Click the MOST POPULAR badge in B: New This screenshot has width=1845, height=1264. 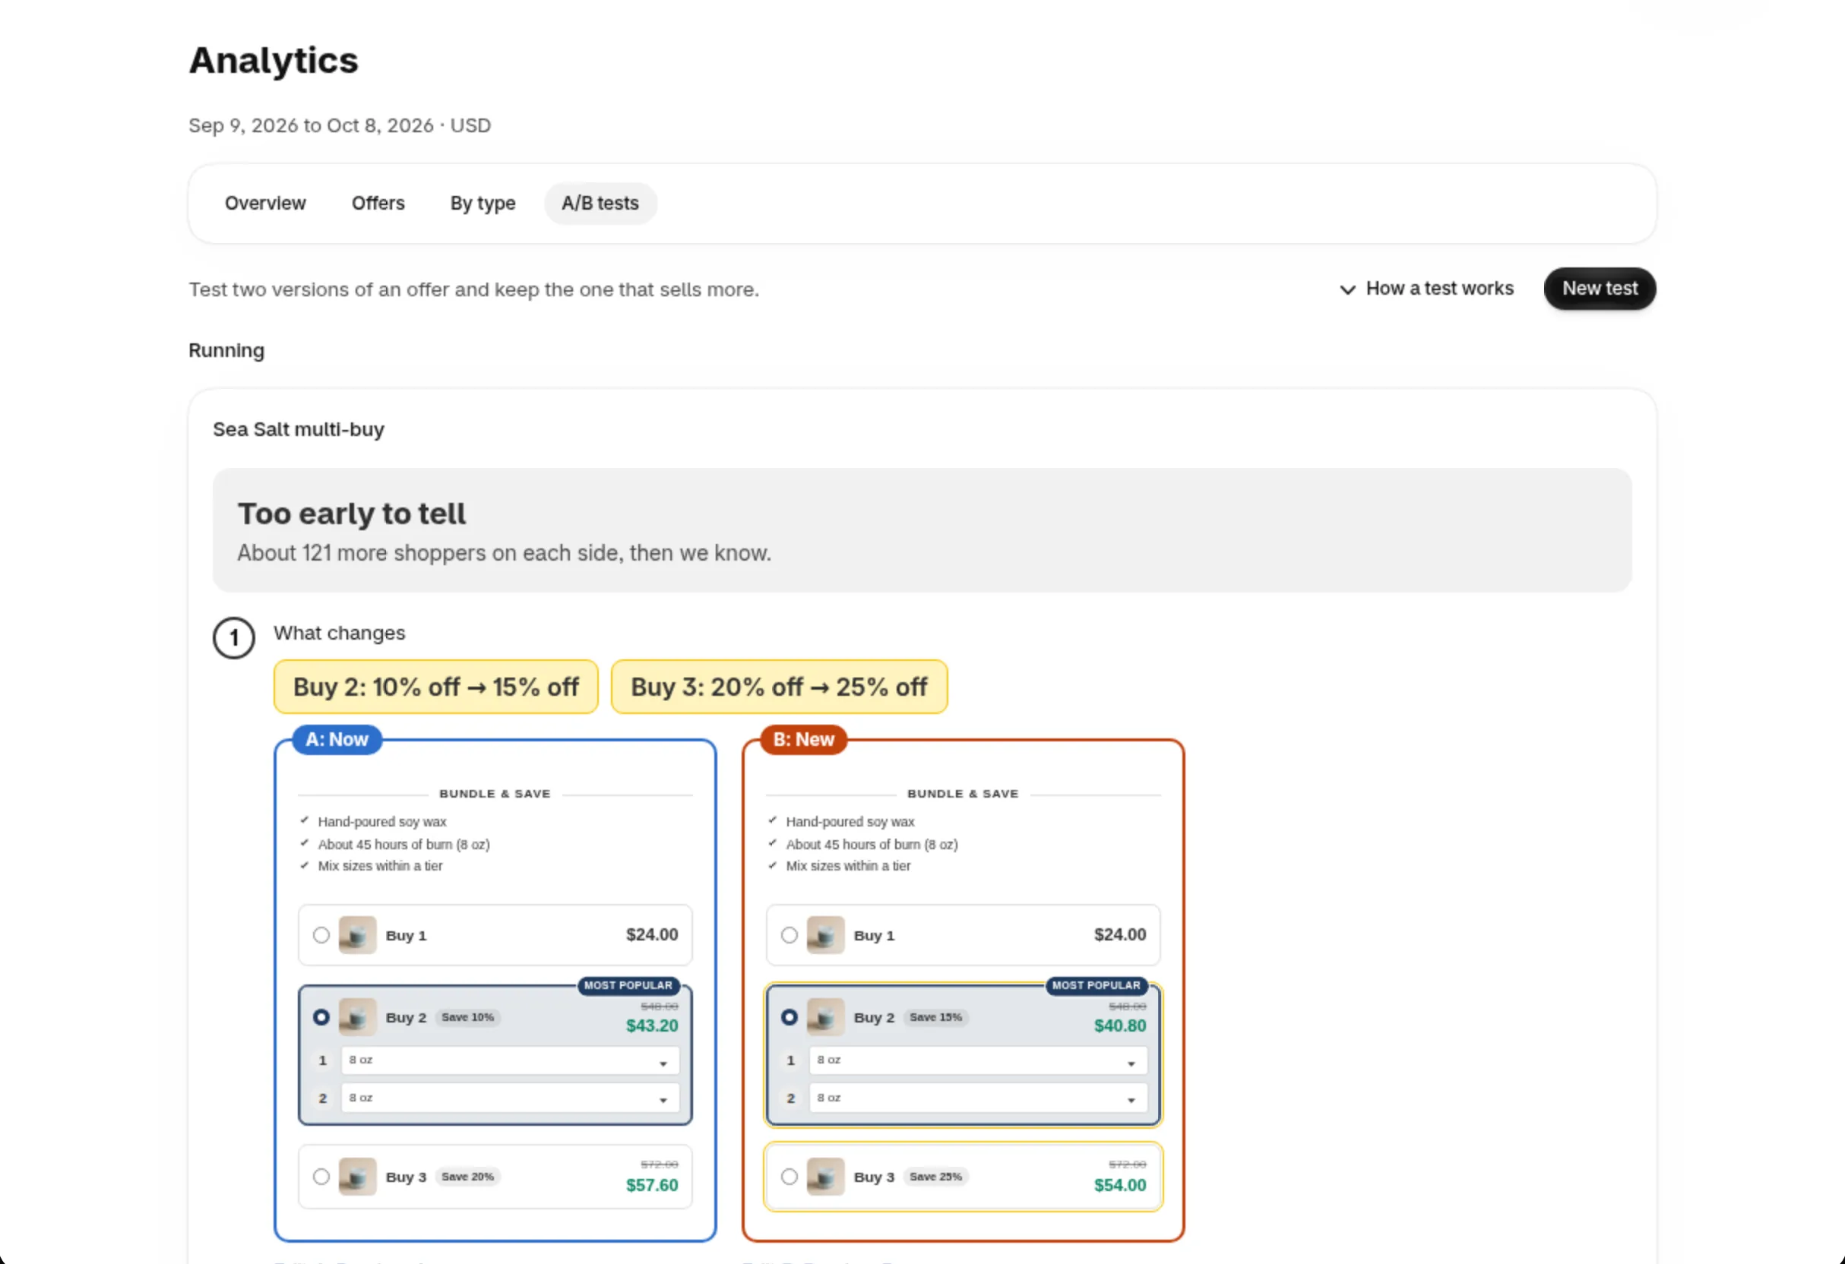click(1097, 984)
